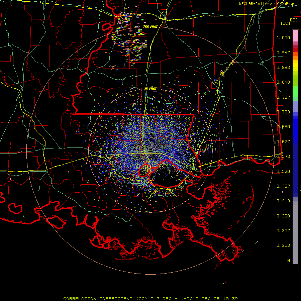Screen dimensions: 301x301
Task: Click the Correlation Coefficient caption text
Action: [150, 299]
